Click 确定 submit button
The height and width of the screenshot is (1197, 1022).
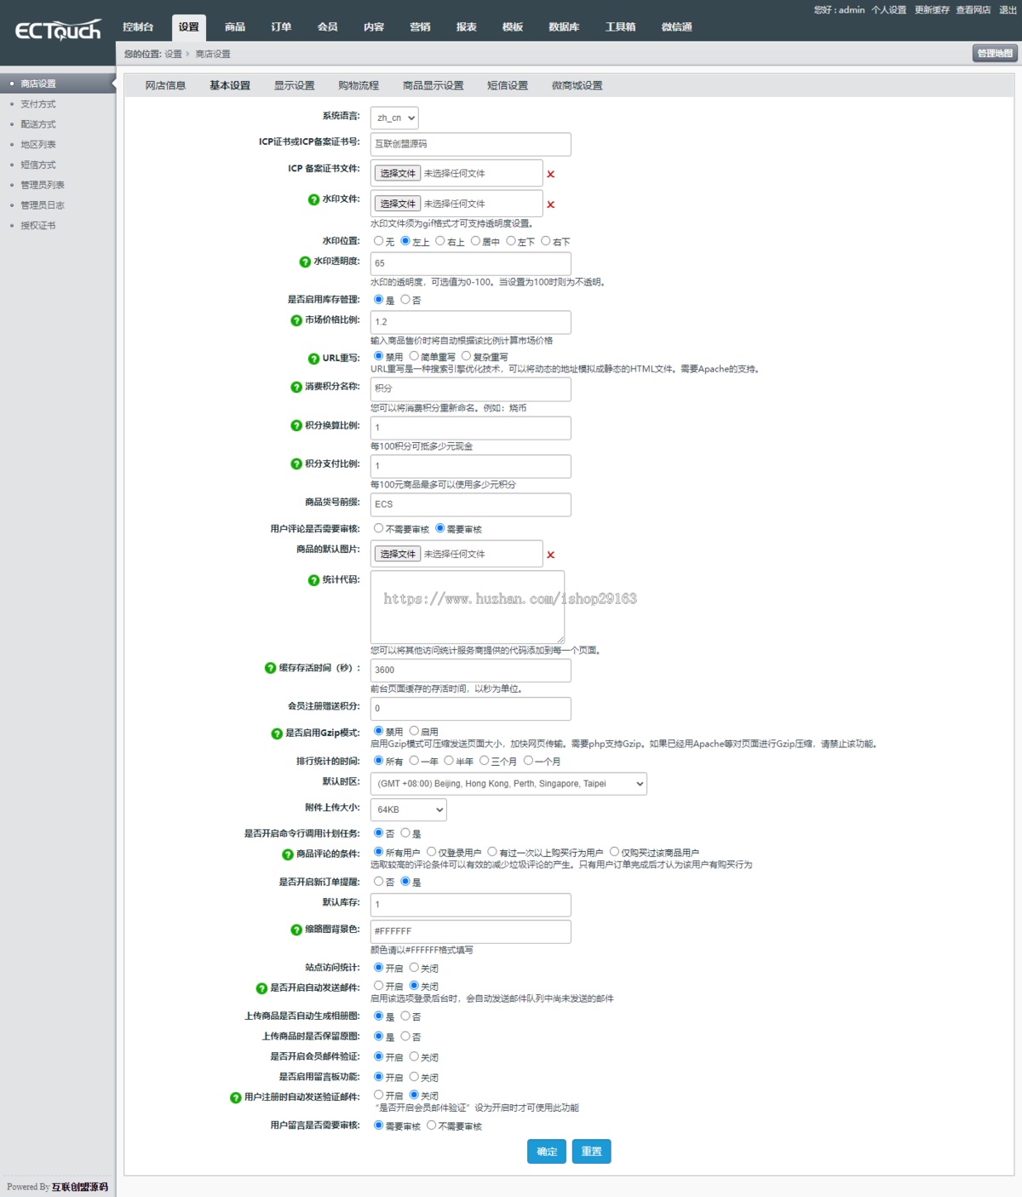[547, 1152]
